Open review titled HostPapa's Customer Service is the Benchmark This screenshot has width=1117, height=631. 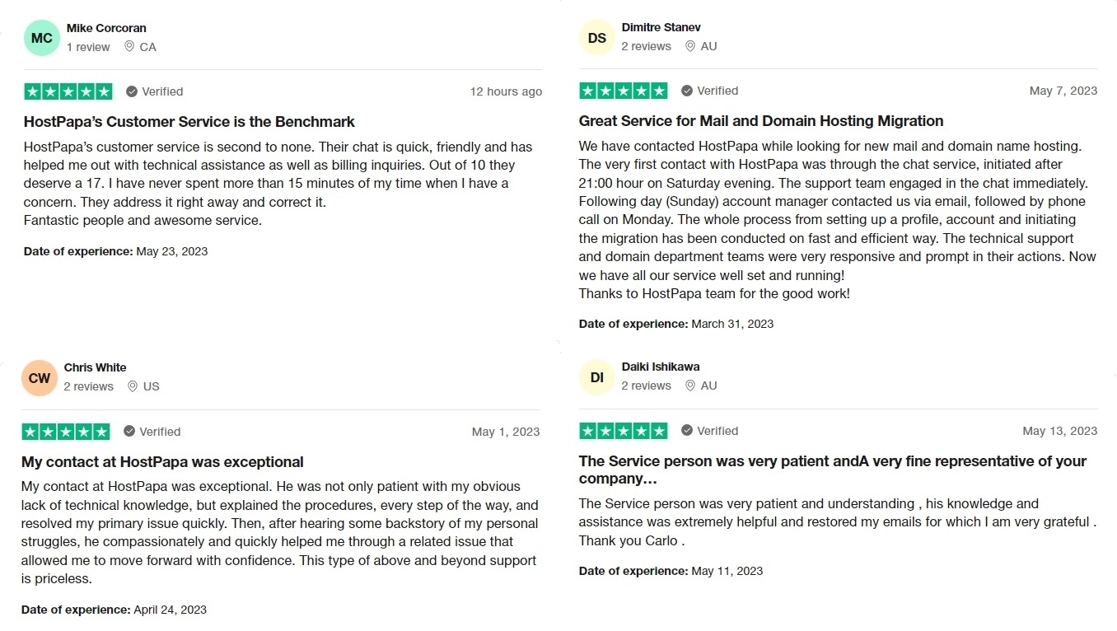(x=189, y=122)
